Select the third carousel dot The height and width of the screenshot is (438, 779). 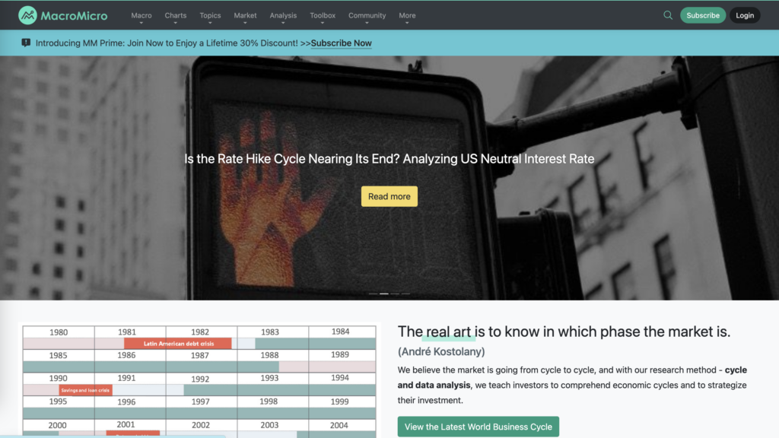(x=395, y=294)
